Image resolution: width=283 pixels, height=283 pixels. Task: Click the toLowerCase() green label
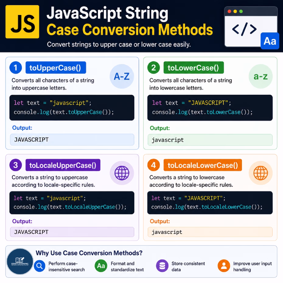click(x=194, y=68)
